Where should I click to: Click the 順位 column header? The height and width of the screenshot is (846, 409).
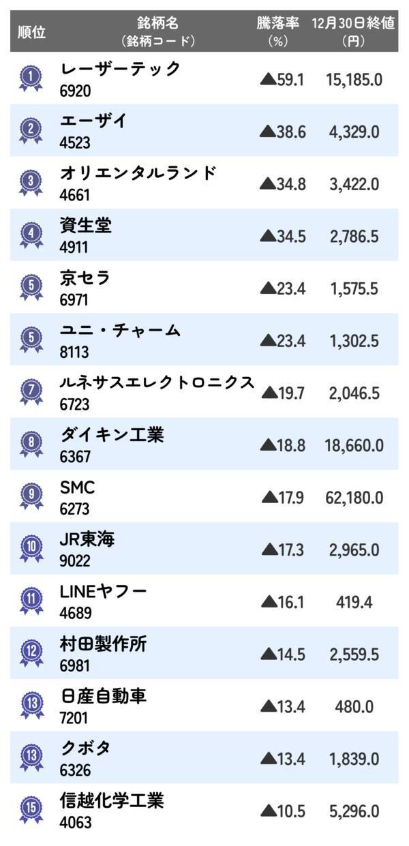[x=31, y=32]
